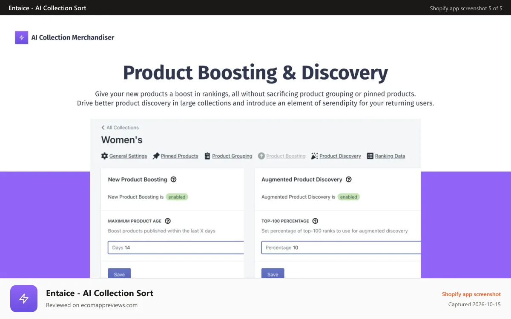Click the Entaice purple app icon
The width and height of the screenshot is (511, 319).
pyautogui.click(x=24, y=299)
